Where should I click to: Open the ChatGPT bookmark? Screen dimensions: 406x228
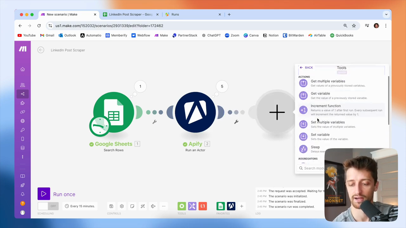(x=211, y=35)
